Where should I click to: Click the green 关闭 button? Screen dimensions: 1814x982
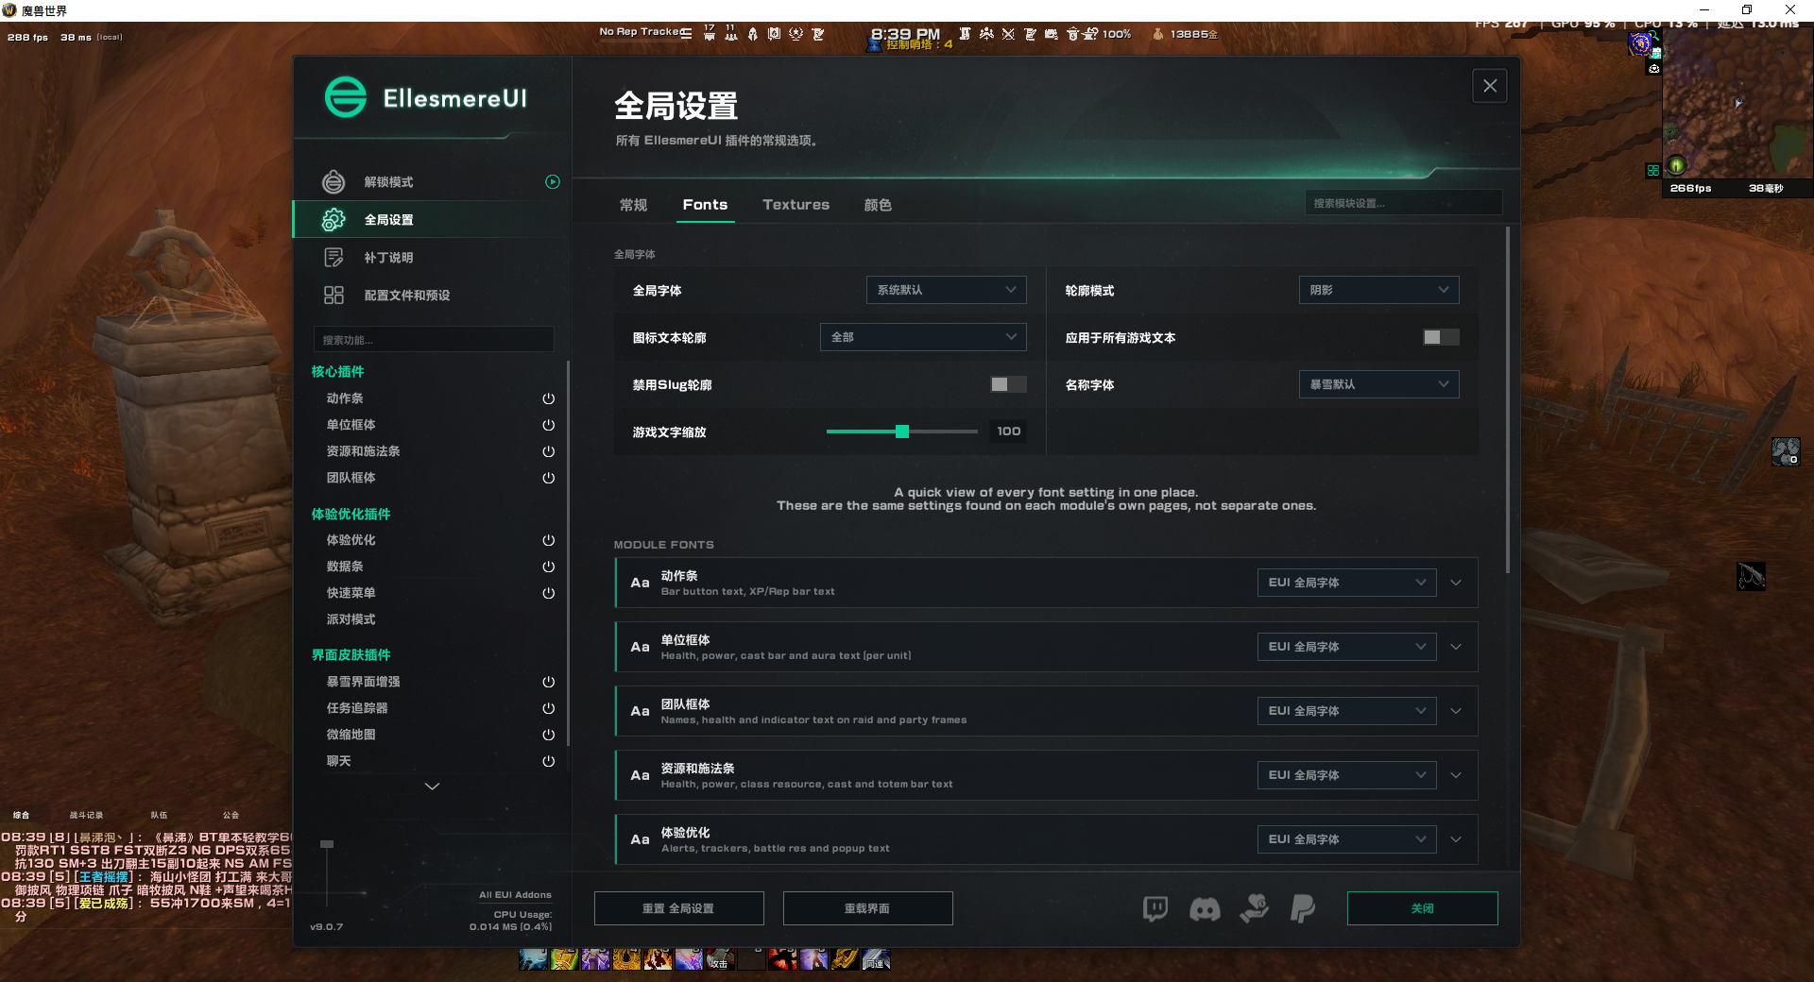click(x=1422, y=908)
